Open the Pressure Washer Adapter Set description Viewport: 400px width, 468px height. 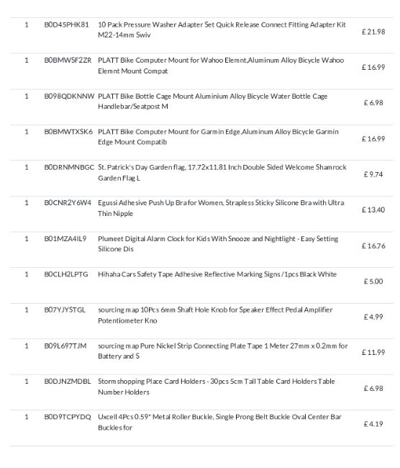coord(222,30)
